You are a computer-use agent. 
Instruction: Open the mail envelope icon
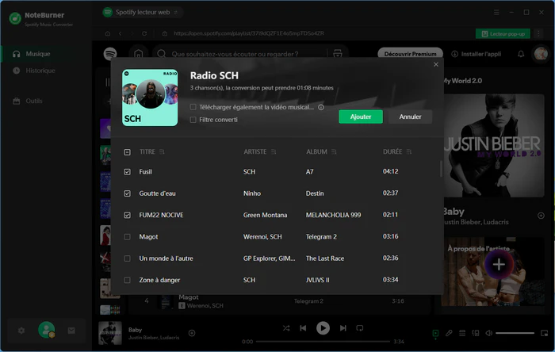[x=71, y=331]
